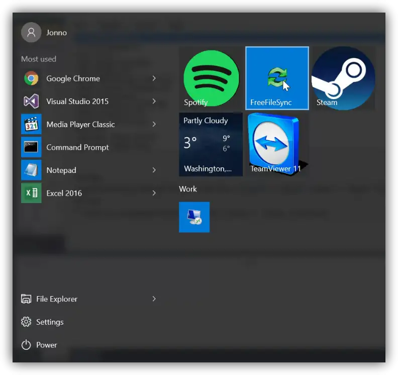Launch the TeamViewer 11 tile
This screenshot has width=398, height=375.
coord(277,144)
